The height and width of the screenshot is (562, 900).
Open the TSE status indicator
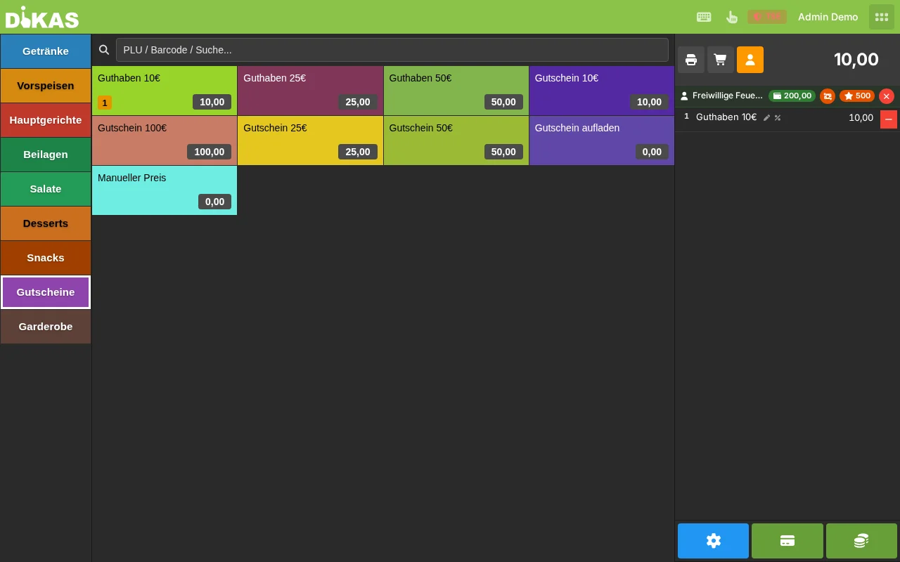pos(766,17)
